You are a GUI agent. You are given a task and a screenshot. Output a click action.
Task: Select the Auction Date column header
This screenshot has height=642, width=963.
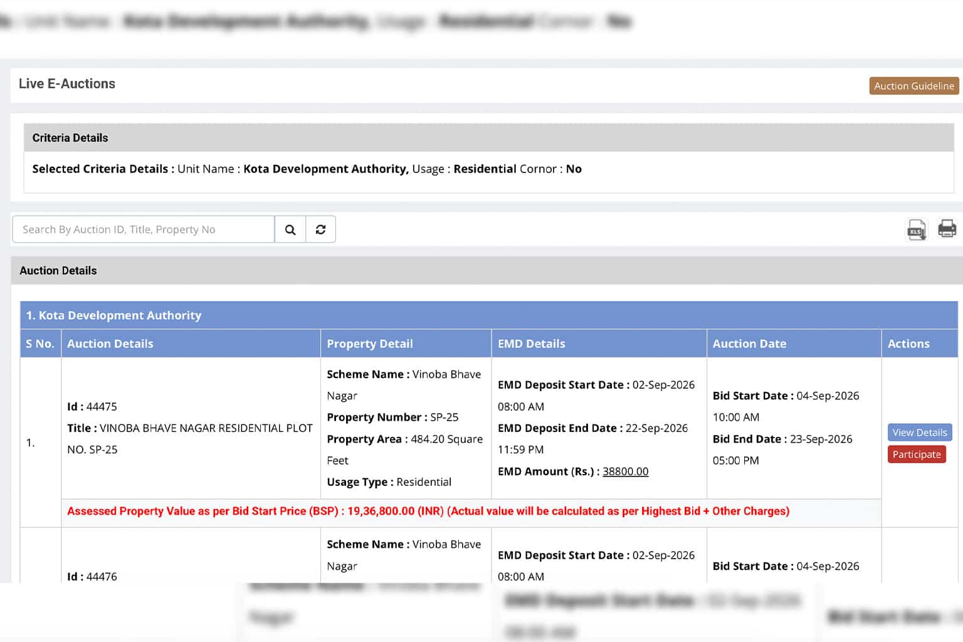(x=794, y=344)
